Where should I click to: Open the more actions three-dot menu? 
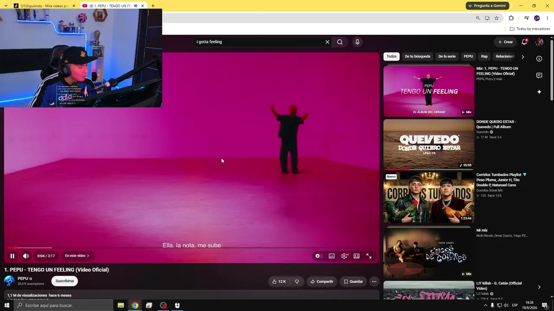click(x=374, y=282)
